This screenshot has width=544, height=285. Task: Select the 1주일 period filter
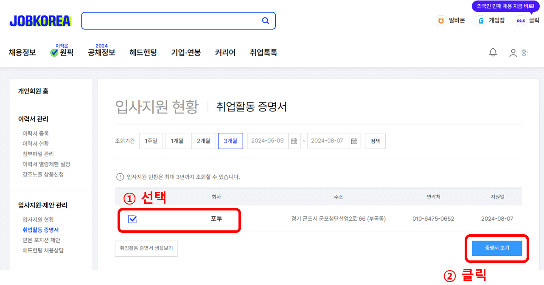[x=151, y=141]
